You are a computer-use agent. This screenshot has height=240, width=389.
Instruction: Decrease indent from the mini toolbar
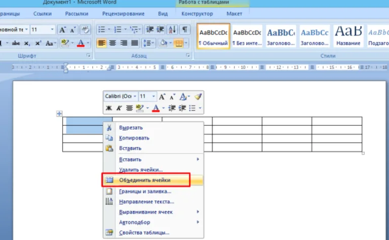click(172, 108)
